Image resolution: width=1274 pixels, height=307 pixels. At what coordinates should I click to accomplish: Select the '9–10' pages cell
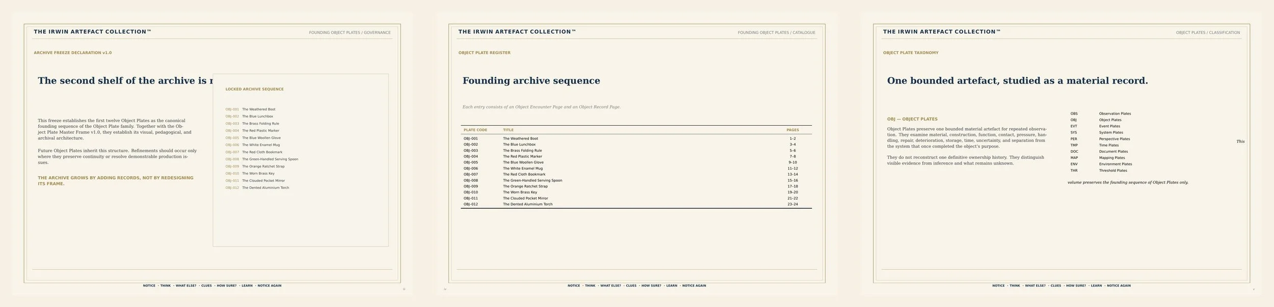(792, 162)
